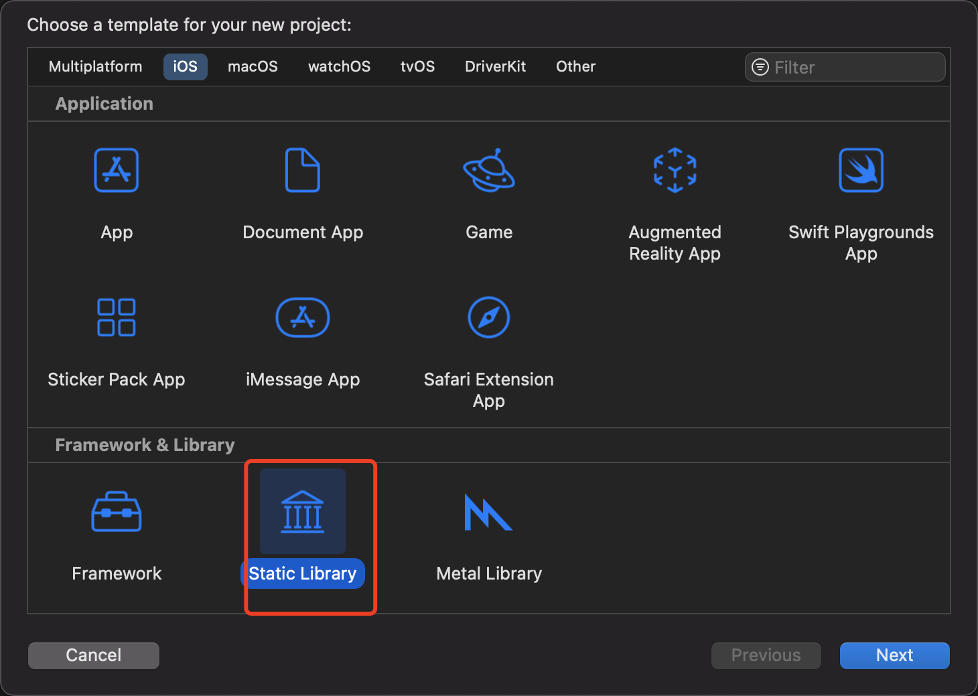Open the watchOS tab
This screenshot has height=696, width=978.
340,66
